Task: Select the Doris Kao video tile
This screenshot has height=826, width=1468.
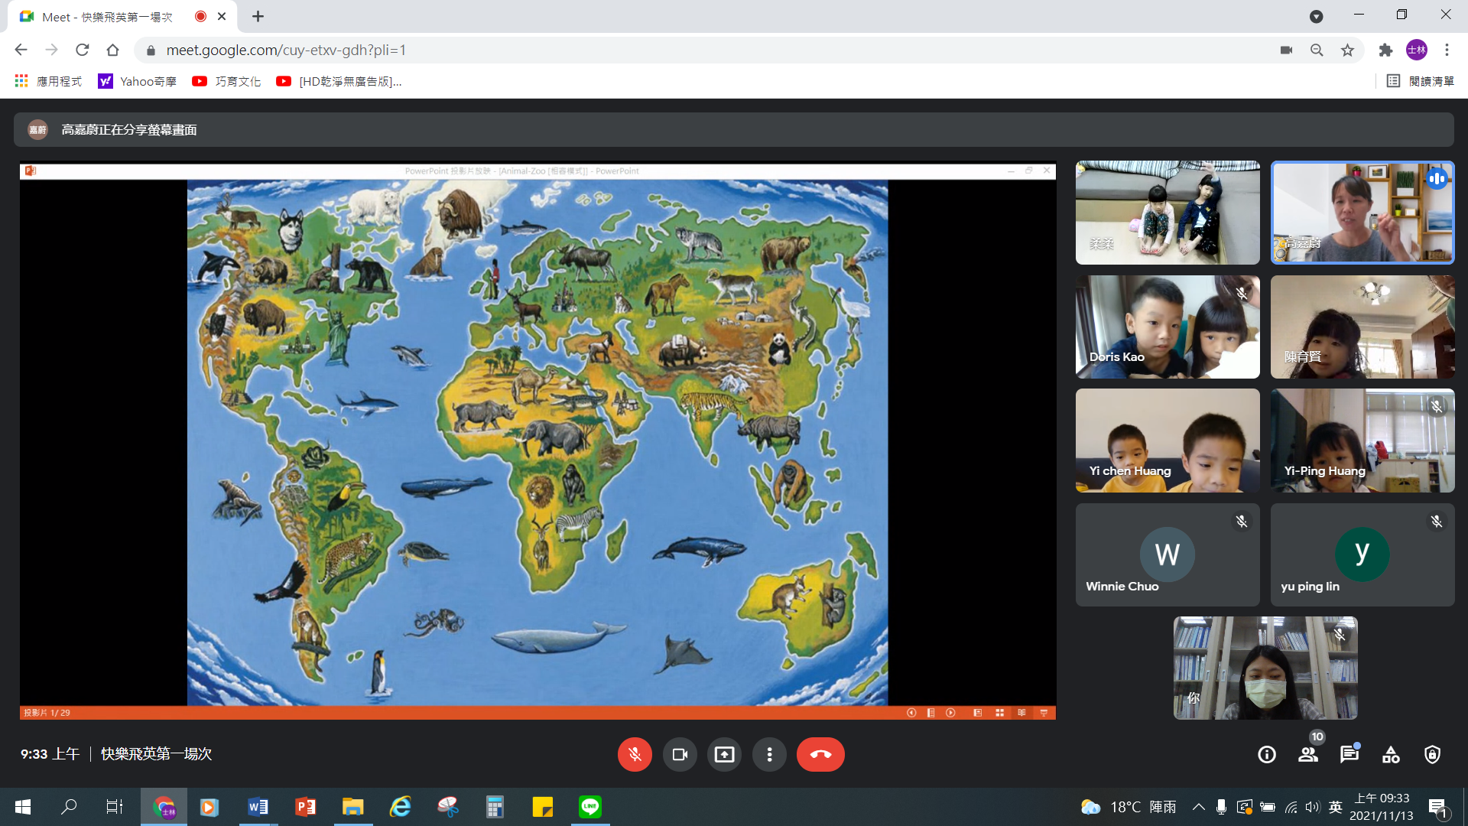Action: click(1168, 327)
